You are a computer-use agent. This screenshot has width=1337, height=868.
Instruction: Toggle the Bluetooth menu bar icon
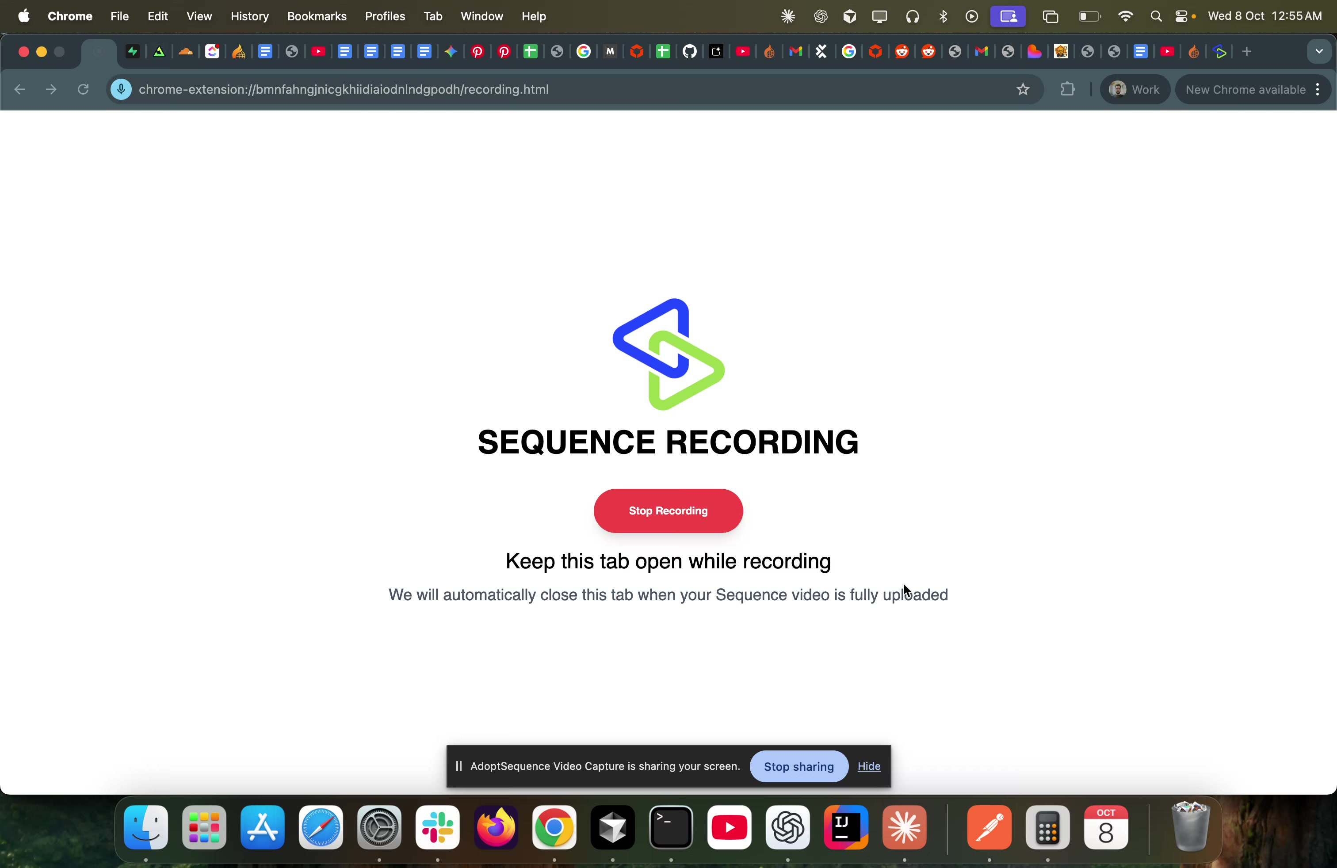click(943, 17)
